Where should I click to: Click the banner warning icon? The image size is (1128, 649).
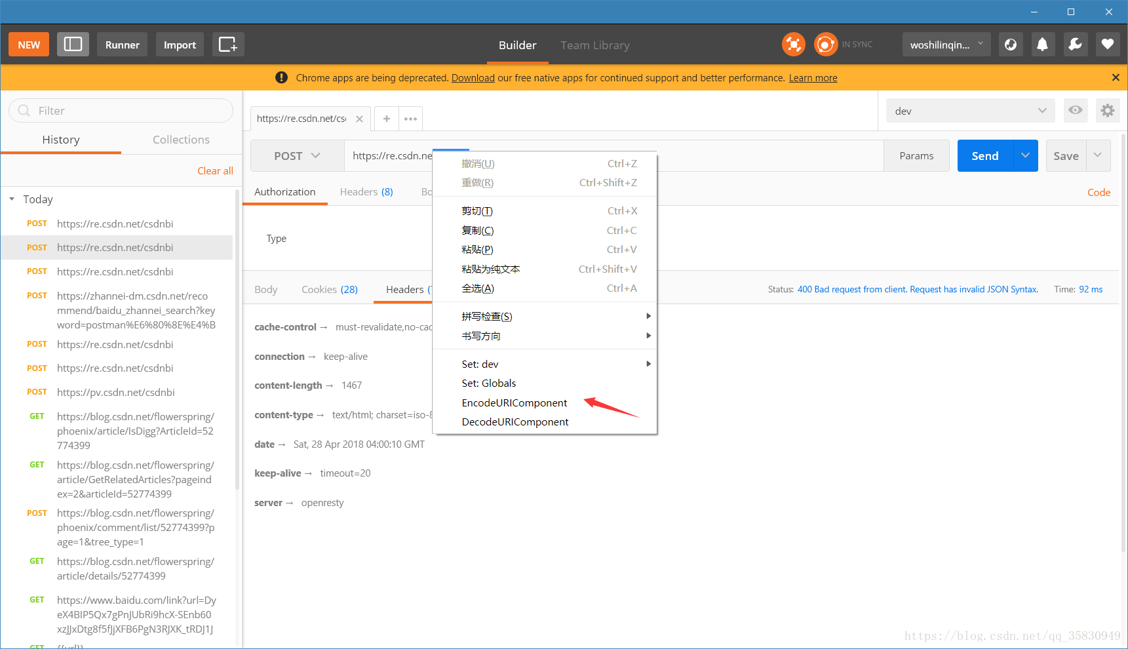[x=281, y=77]
